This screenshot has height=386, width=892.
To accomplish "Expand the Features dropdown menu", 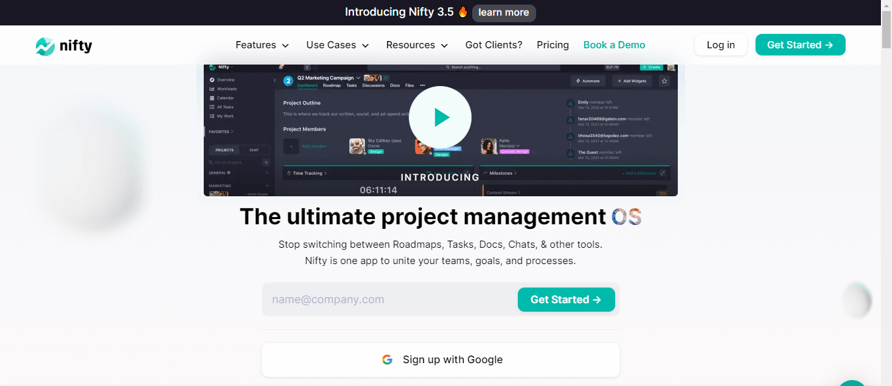I will 263,45.
